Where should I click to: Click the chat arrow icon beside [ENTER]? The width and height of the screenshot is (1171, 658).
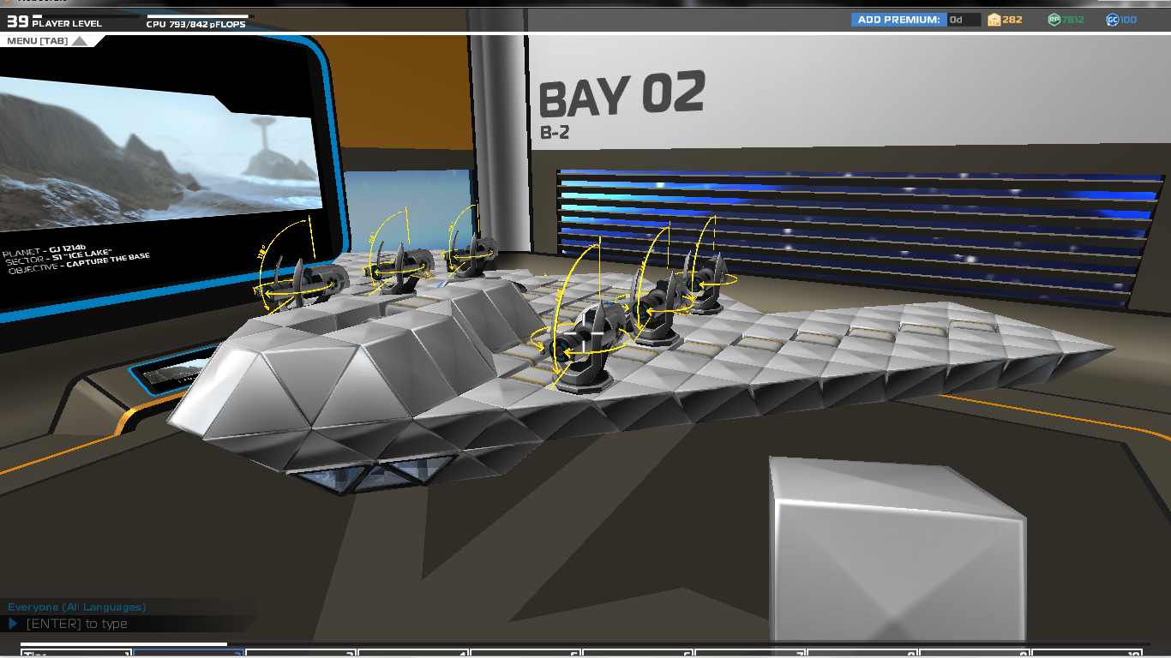tap(13, 624)
